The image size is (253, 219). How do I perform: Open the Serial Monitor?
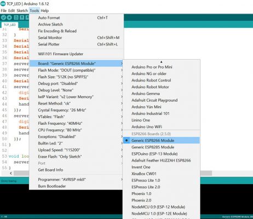76,38
